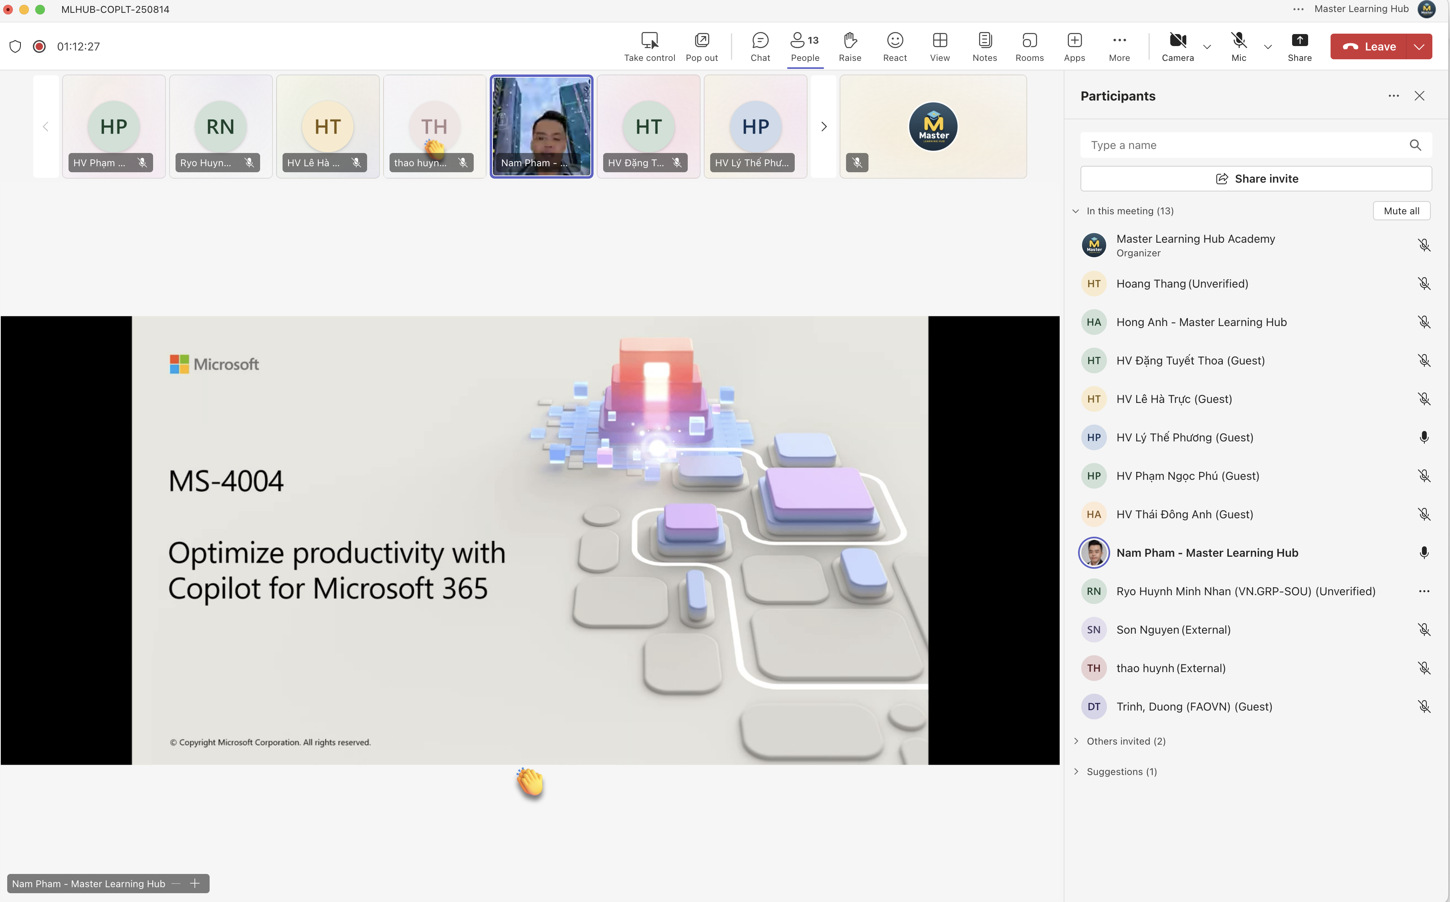This screenshot has width=1450, height=902.
Task: Click the Share invite button
Action: pyautogui.click(x=1255, y=178)
